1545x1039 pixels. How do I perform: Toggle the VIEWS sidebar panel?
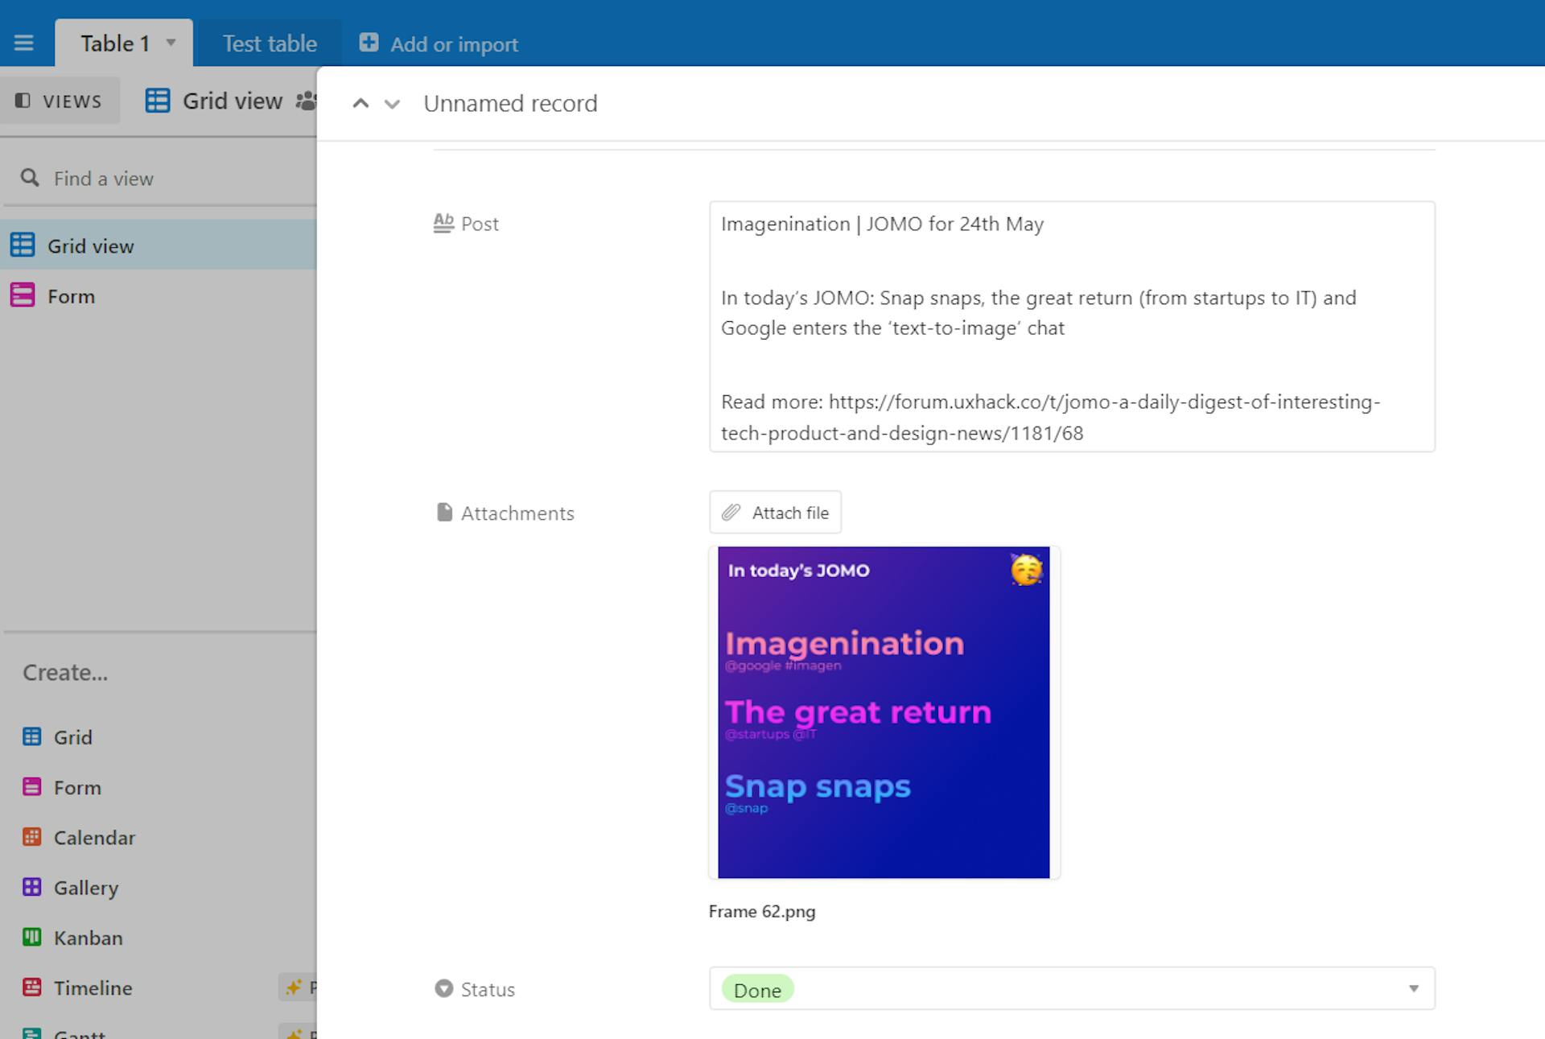pos(60,101)
